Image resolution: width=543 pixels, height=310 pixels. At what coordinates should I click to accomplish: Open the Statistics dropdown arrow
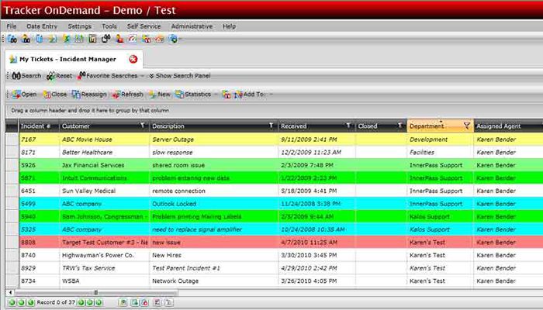[216, 94]
